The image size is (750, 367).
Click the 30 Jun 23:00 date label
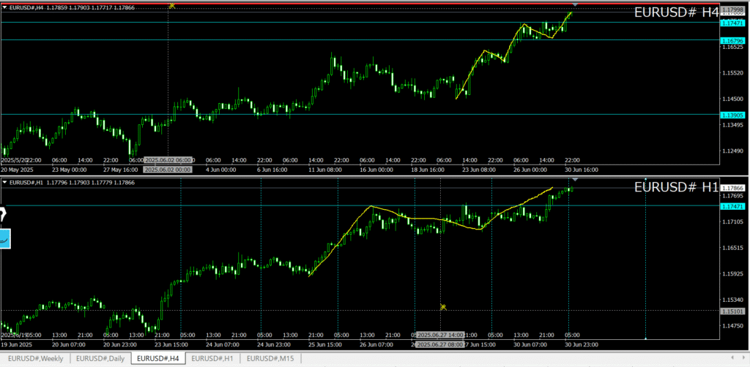pos(582,344)
